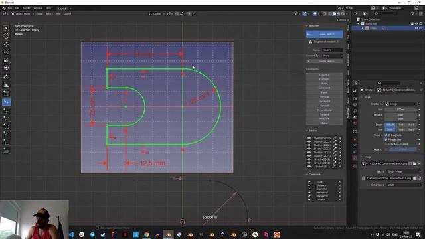Remove the Diameter constraint from list

339,189
